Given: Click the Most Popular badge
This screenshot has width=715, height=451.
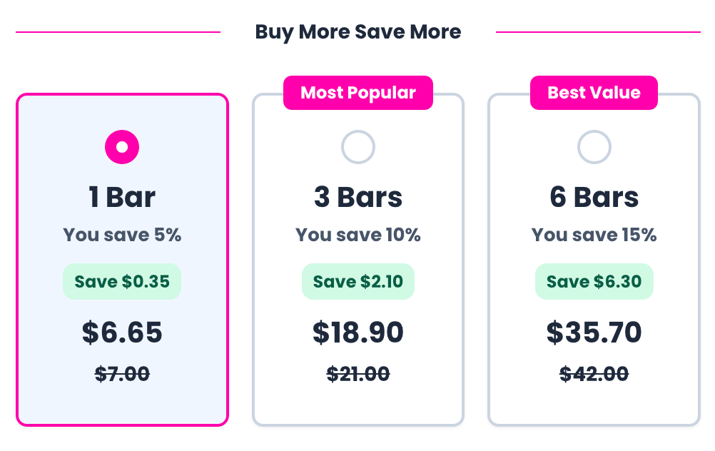Looking at the screenshot, I should click(358, 93).
